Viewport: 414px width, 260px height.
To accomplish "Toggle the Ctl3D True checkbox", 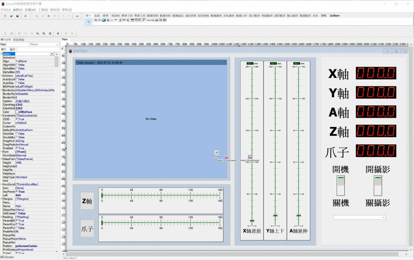I will click(17, 119).
